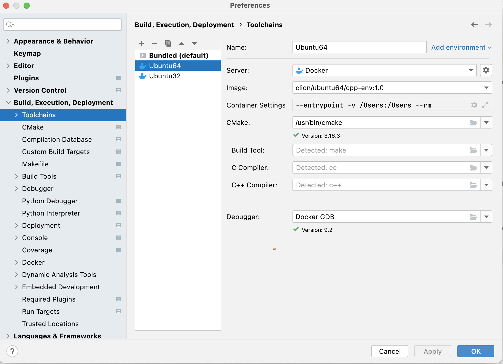Add a new toolchain with the plus icon
Image resolution: width=503 pixels, height=364 pixels.
point(141,44)
